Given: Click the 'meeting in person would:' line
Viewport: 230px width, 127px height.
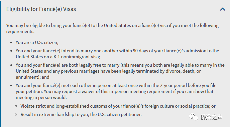Looking at the screenshot, I should 41,97.
